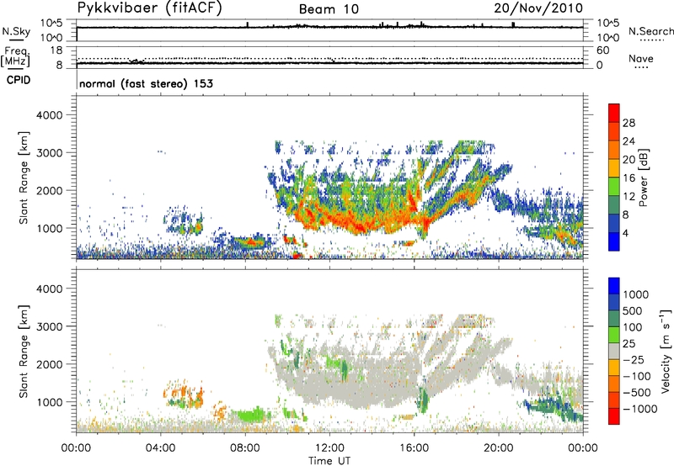Click 'Slant Range [km]' label of the velocity panel
Image resolution: width=674 pixels, height=466 pixels.
pos(24,351)
